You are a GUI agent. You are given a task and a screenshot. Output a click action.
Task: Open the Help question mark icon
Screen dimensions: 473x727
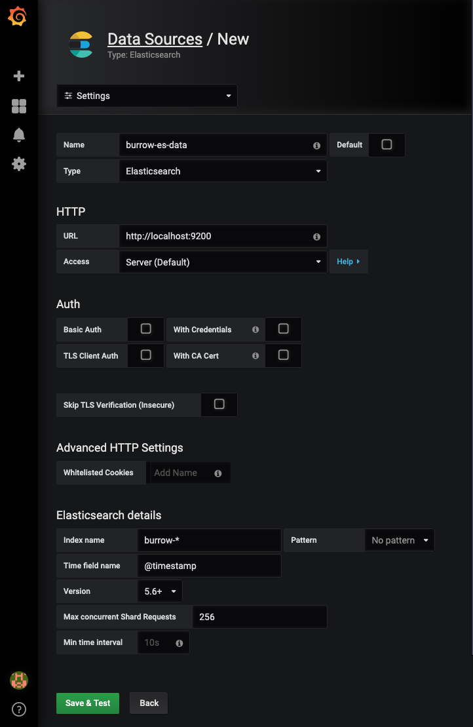pyautogui.click(x=19, y=709)
